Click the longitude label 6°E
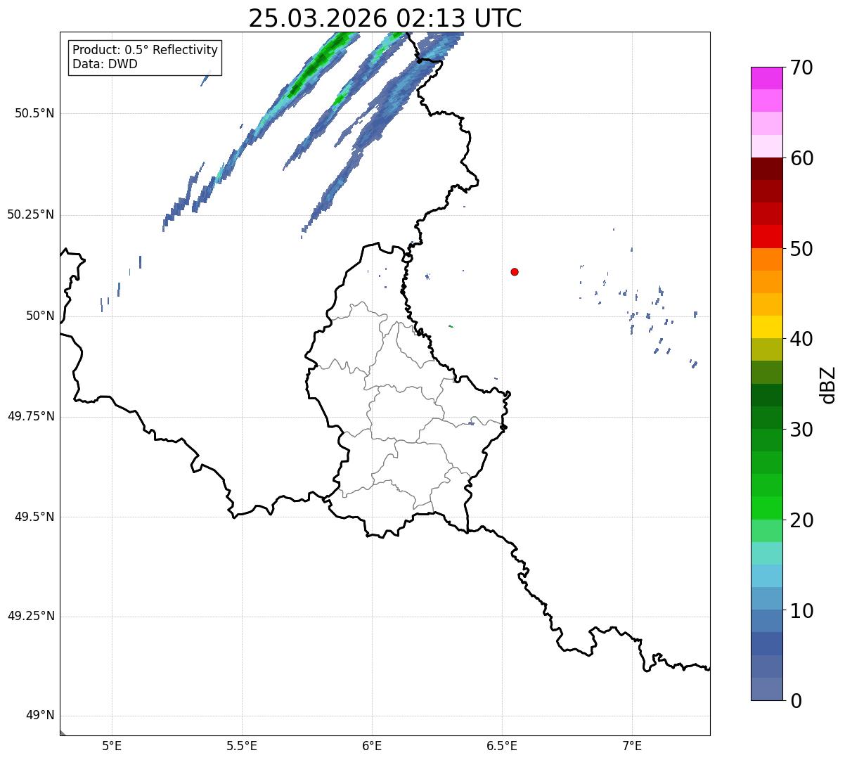Screen dimensions: 845x760 [372, 746]
